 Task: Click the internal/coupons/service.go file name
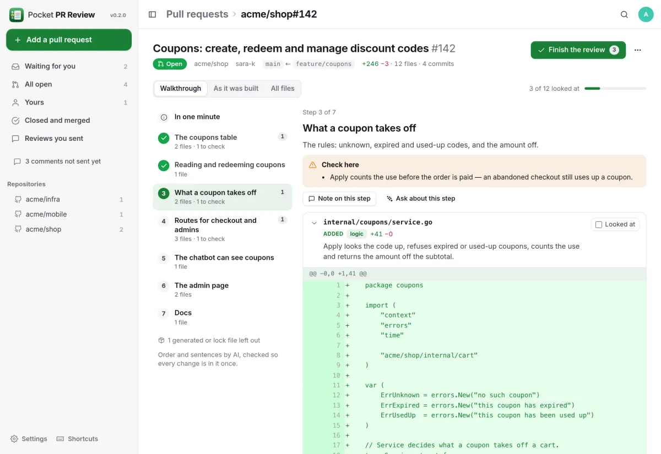pos(378,222)
